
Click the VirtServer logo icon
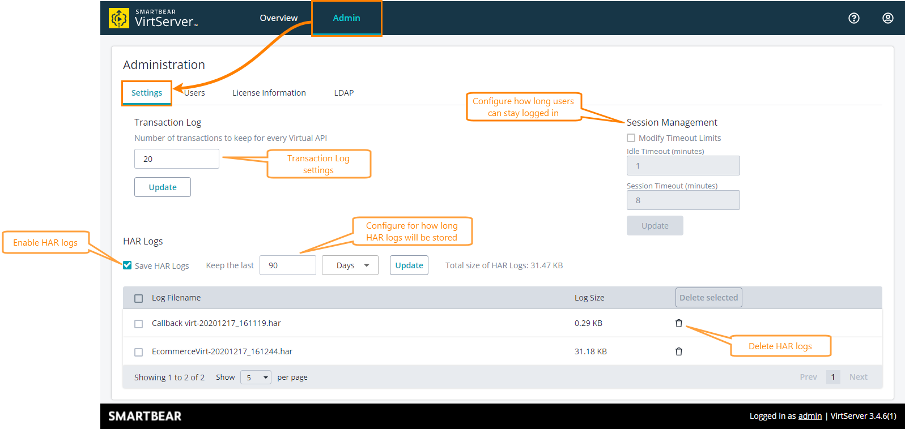[x=119, y=18]
